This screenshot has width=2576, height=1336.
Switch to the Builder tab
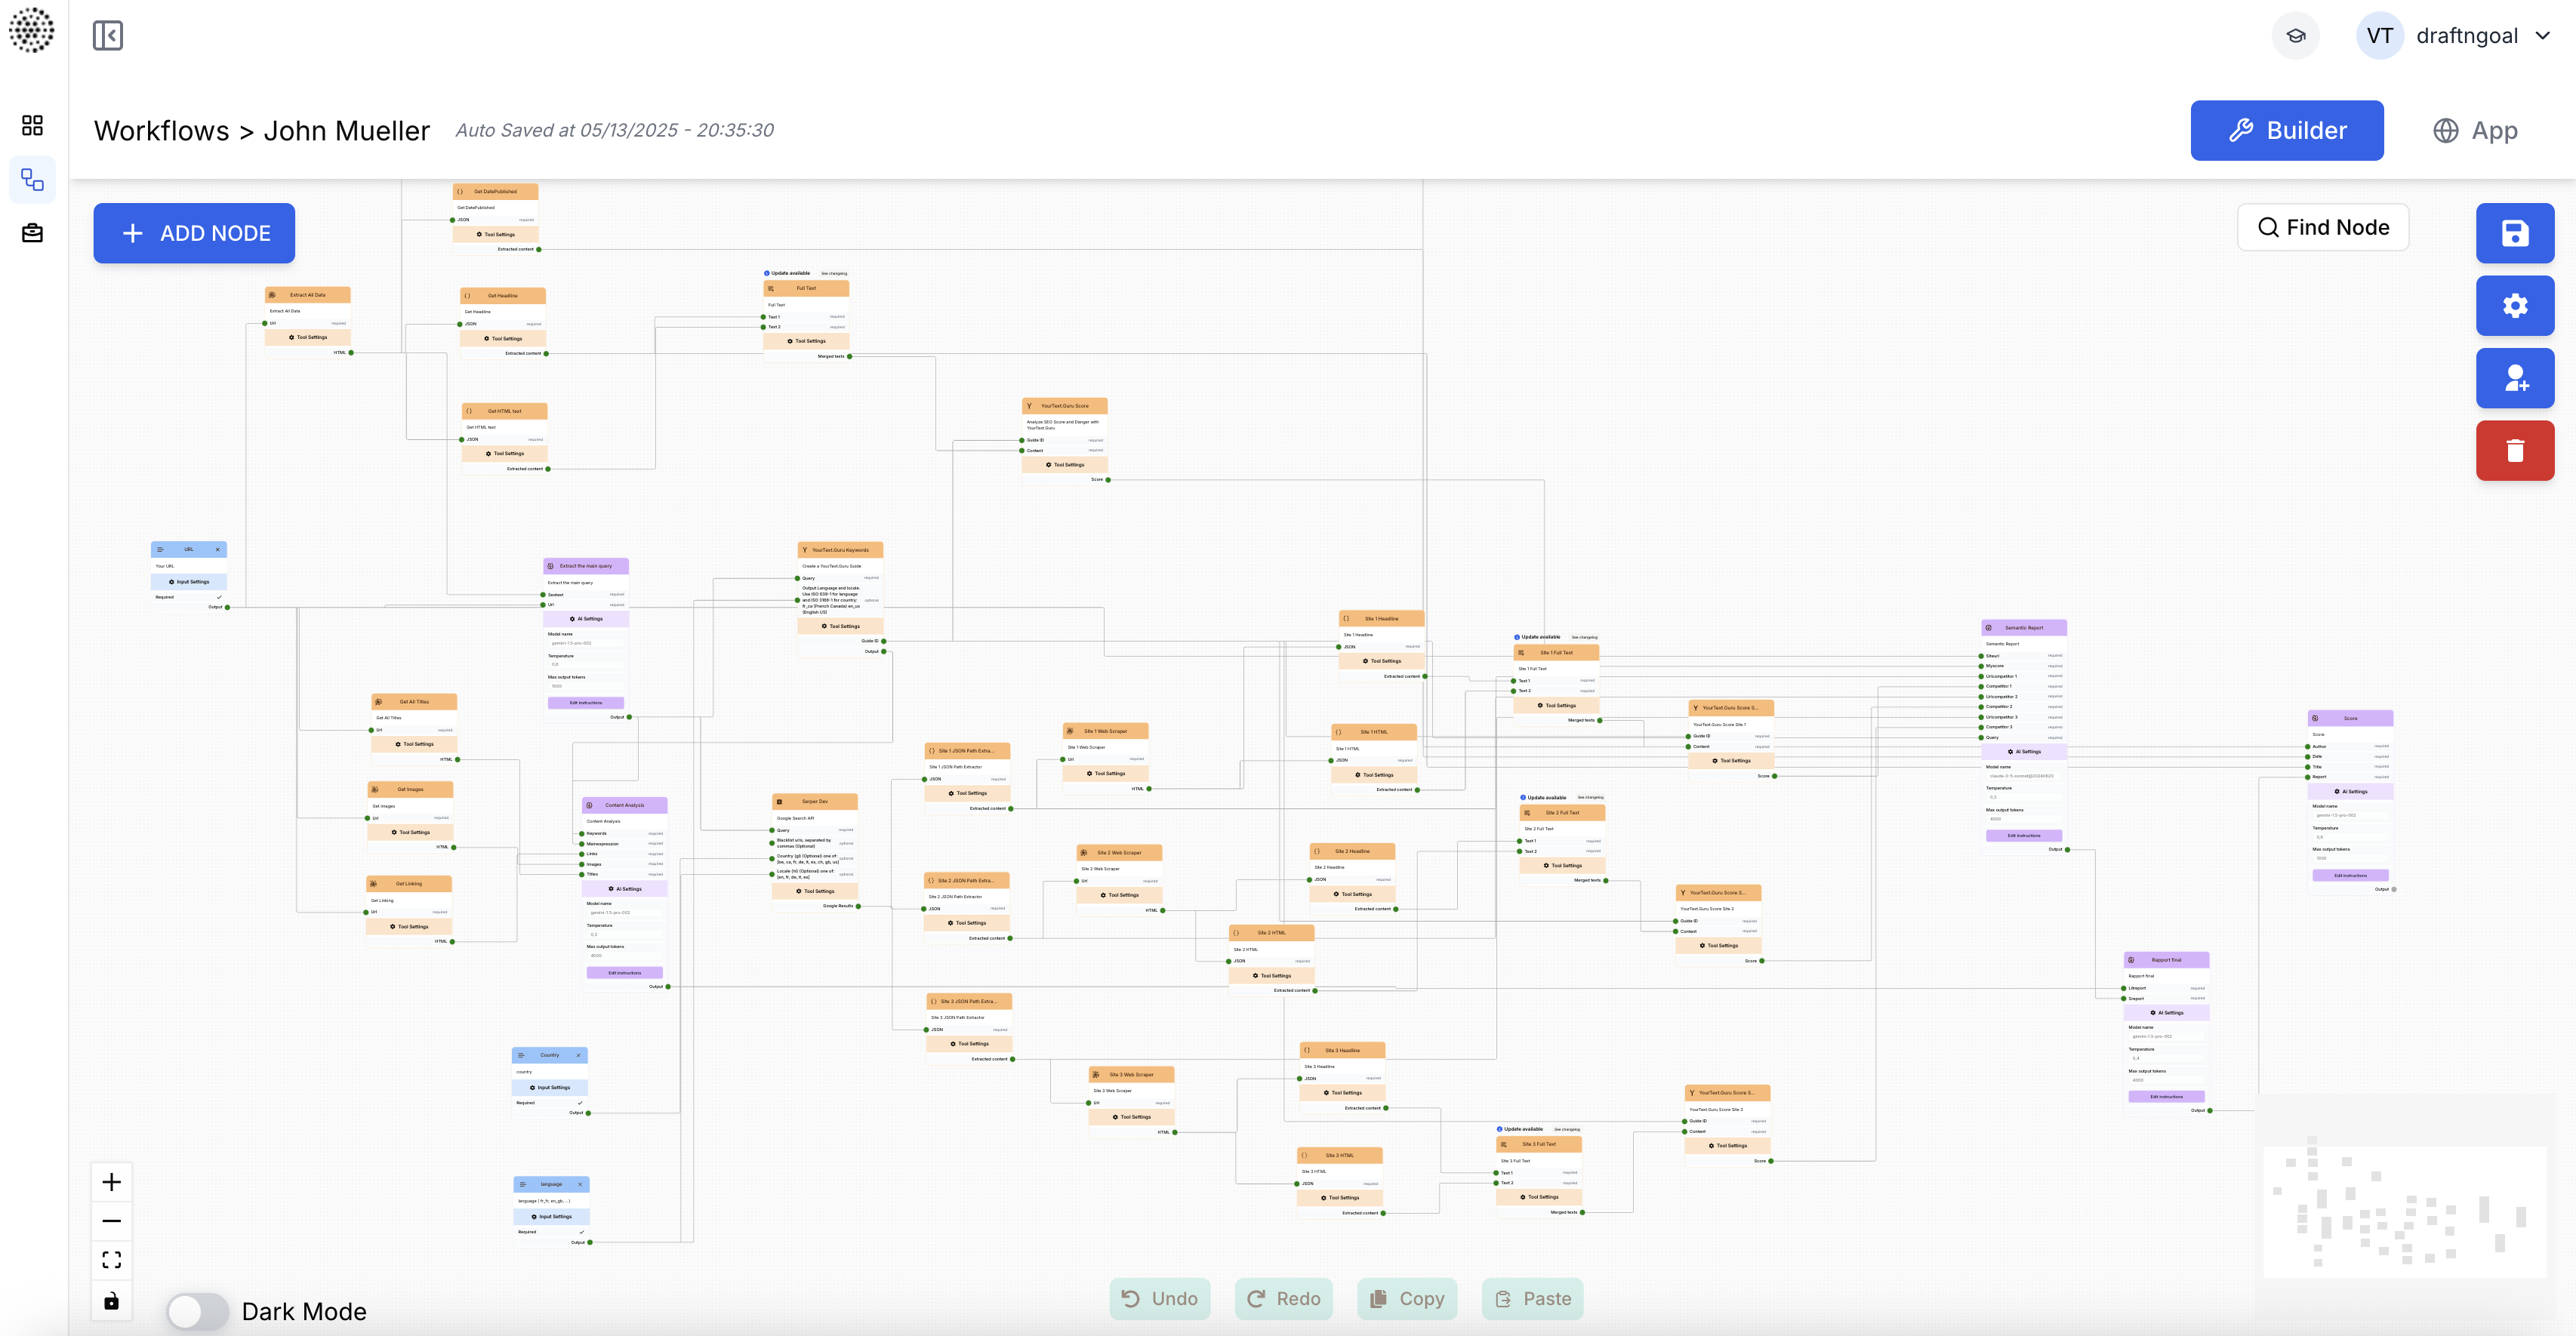click(2286, 130)
